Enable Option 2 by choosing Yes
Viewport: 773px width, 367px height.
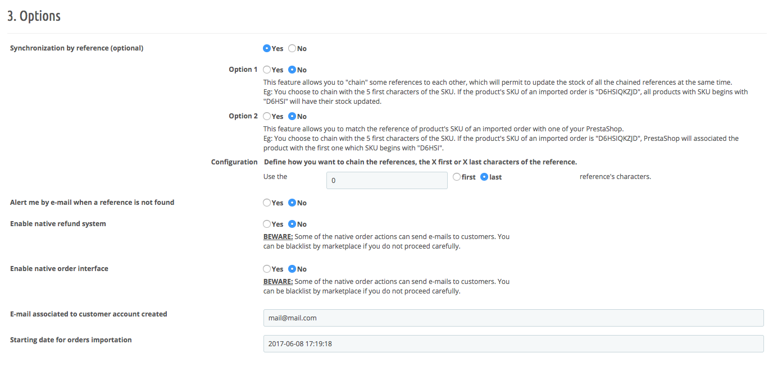coord(267,116)
